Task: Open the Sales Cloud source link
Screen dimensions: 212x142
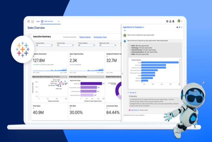Action: pos(135,110)
